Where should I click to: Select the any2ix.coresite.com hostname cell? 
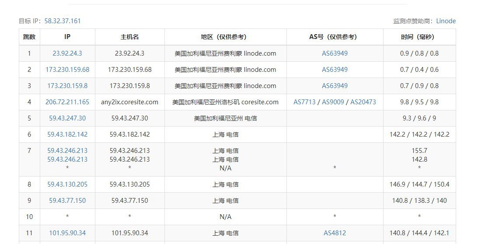click(129, 102)
